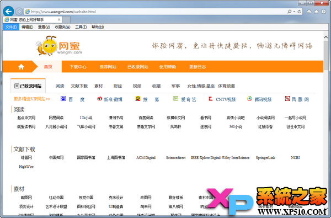Open the 编辑(E) menu

[27, 27]
